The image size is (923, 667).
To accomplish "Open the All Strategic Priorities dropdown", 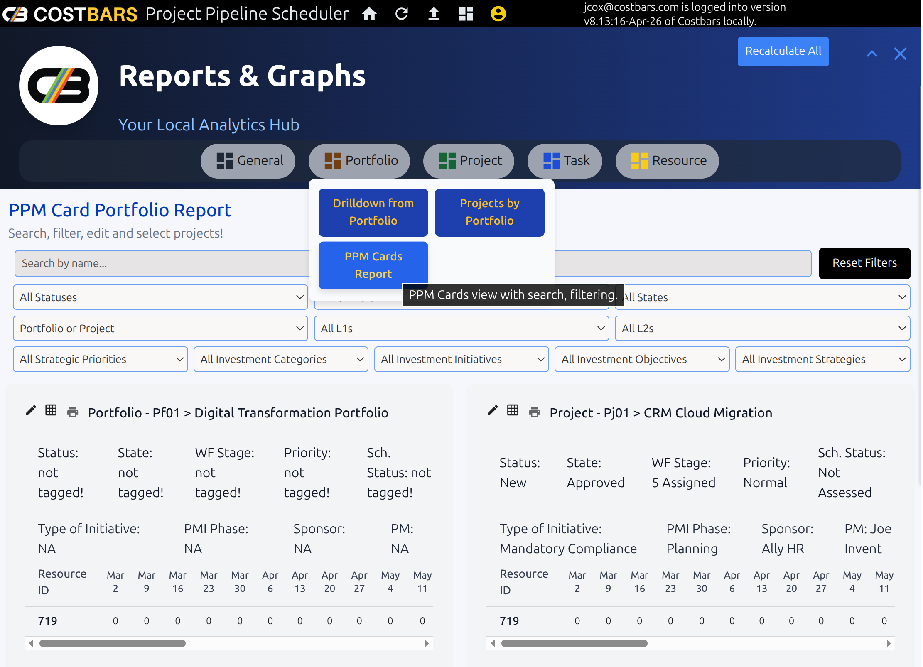I will pyautogui.click(x=101, y=359).
